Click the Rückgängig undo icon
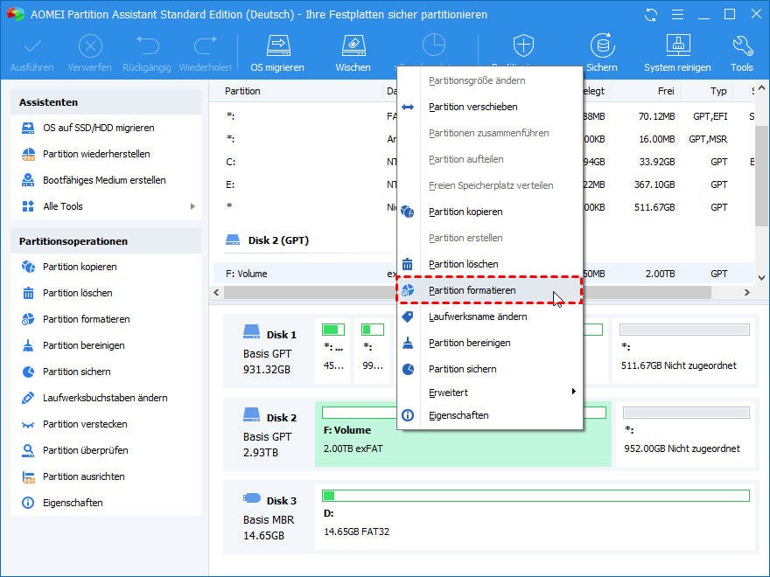Image resolution: width=770 pixels, height=577 pixels. click(x=147, y=45)
